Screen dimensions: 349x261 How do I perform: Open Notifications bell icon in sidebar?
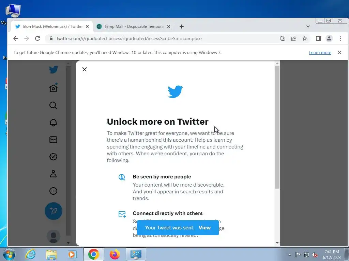[53, 122]
